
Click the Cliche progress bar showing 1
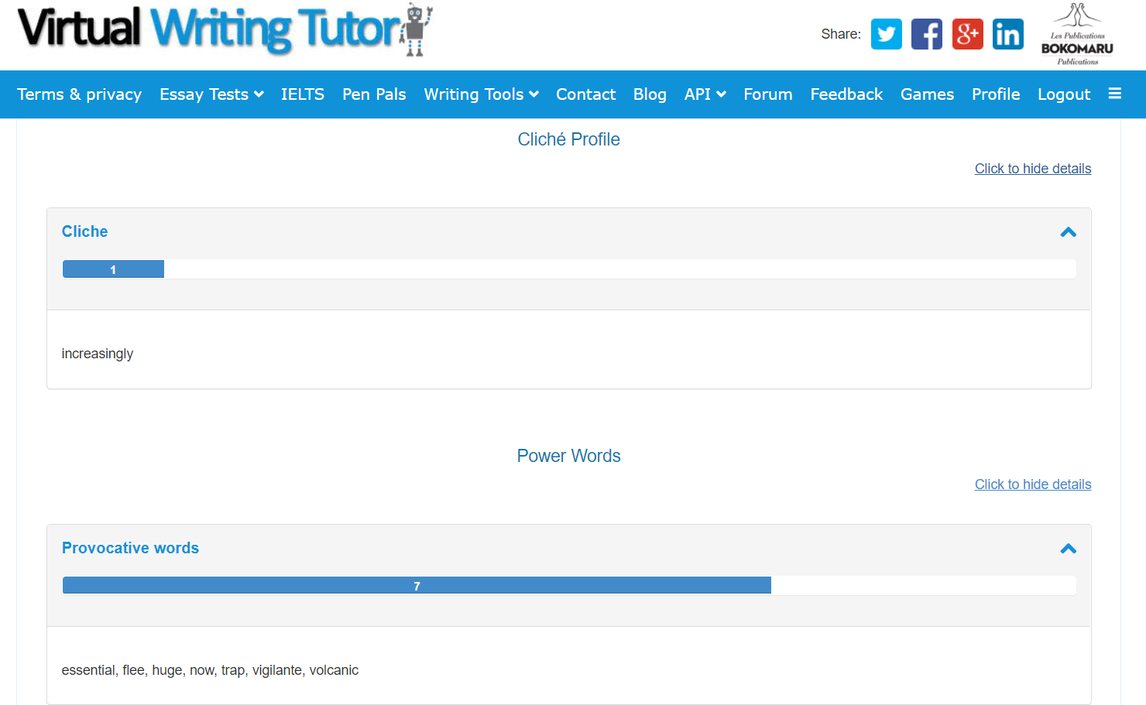click(x=113, y=269)
